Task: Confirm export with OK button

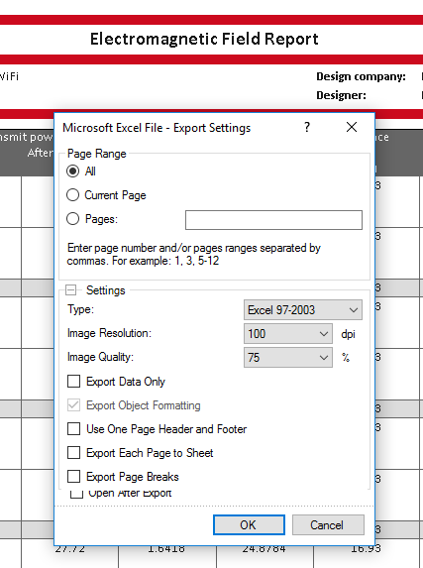Action: pos(249,525)
